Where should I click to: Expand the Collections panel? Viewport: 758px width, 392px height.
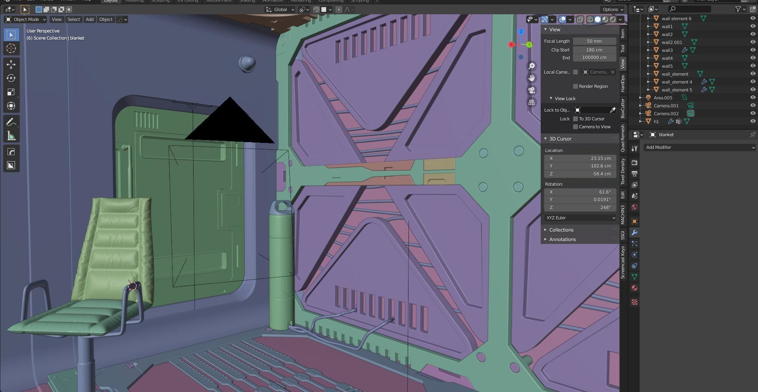tap(561, 230)
